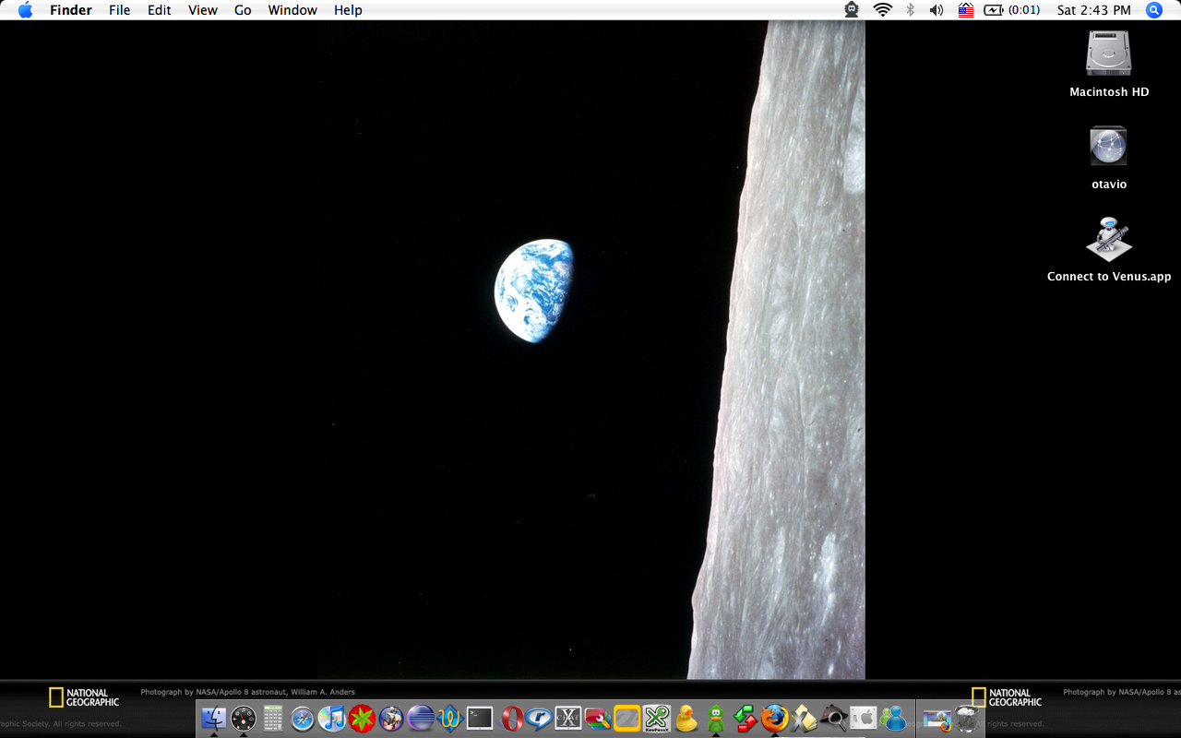The height and width of the screenshot is (738, 1181).
Task: Open Terminal from the Dock
Action: tap(480, 718)
